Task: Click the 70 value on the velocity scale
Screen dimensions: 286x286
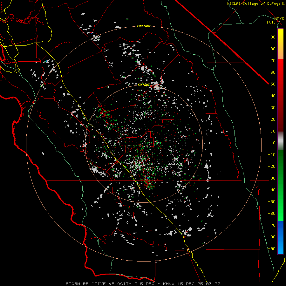Action: 273,61
